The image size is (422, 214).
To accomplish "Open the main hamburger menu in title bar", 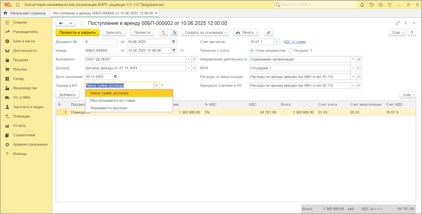I will tap(17, 5).
